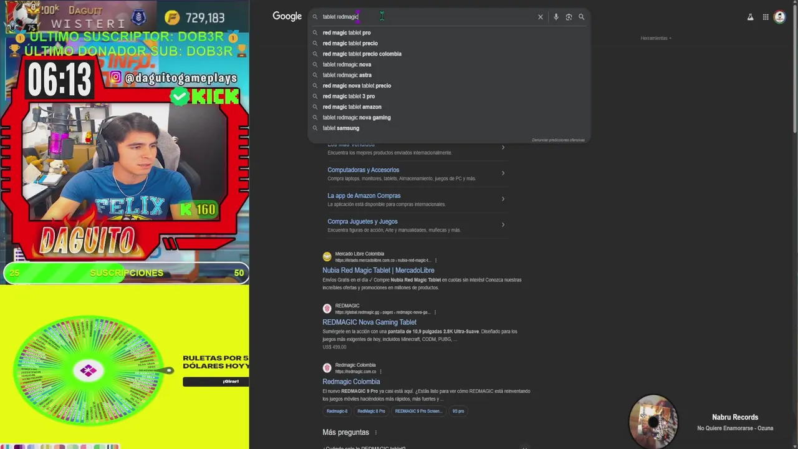The width and height of the screenshot is (798, 449).
Task: Submit search with the magnifier icon
Action: [582, 17]
